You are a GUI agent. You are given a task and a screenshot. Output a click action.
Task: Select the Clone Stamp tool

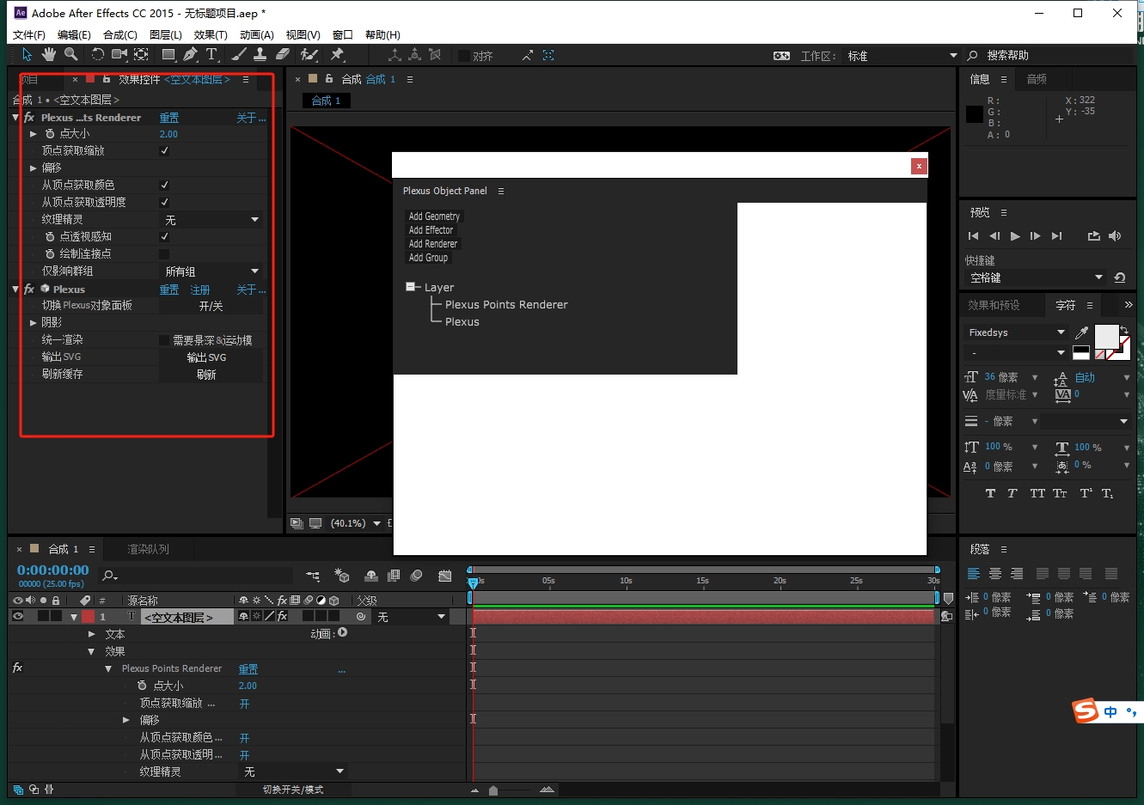pos(260,55)
